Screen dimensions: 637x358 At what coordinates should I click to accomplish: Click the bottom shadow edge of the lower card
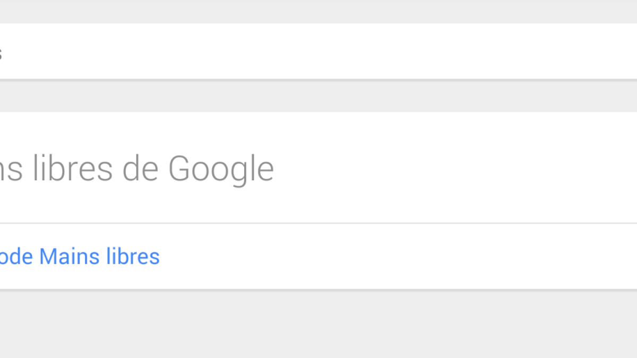318,290
